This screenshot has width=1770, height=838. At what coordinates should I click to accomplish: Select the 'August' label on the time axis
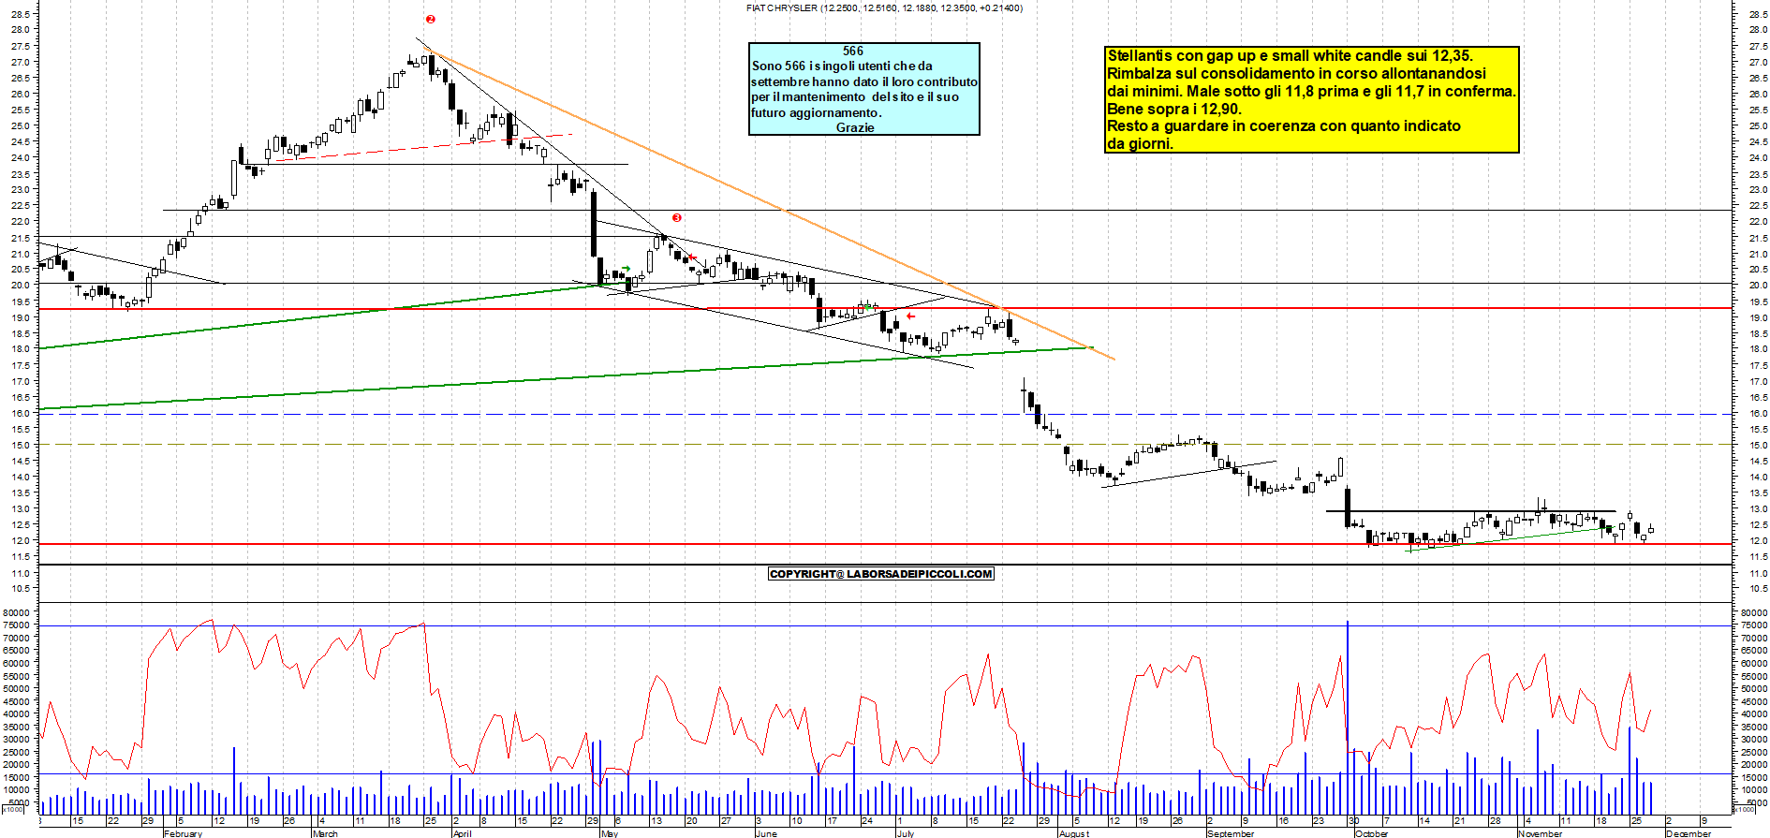pos(1074,833)
